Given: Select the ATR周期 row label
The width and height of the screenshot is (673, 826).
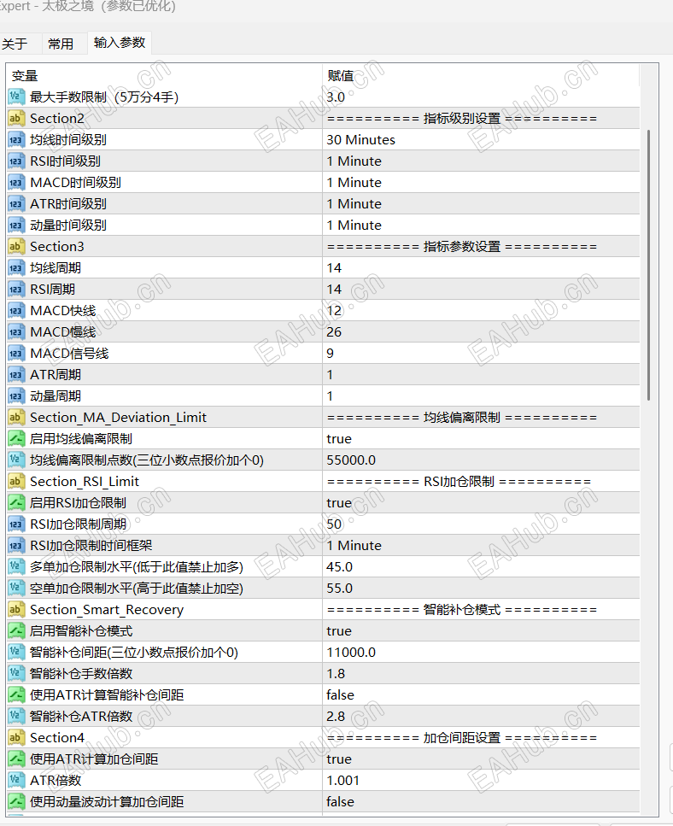Looking at the screenshot, I should [56, 374].
